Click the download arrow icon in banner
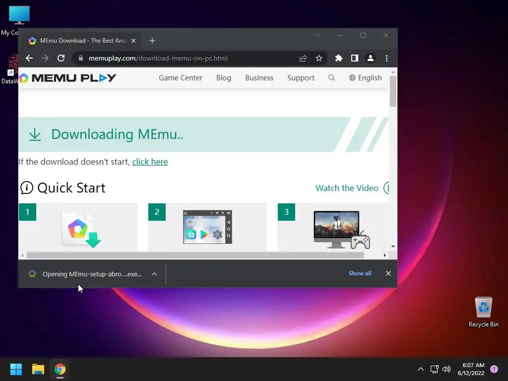Image resolution: width=508 pixels, height=381 pixels. click(35, 134)
